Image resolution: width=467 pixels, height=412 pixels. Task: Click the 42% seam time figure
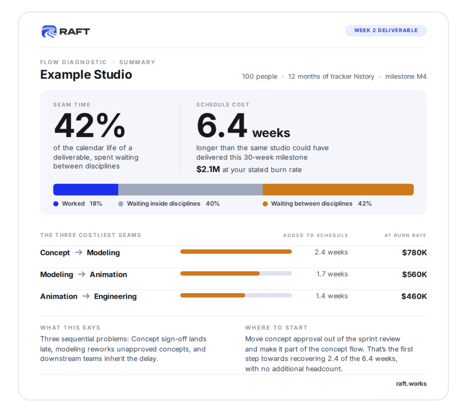point(89,125)
